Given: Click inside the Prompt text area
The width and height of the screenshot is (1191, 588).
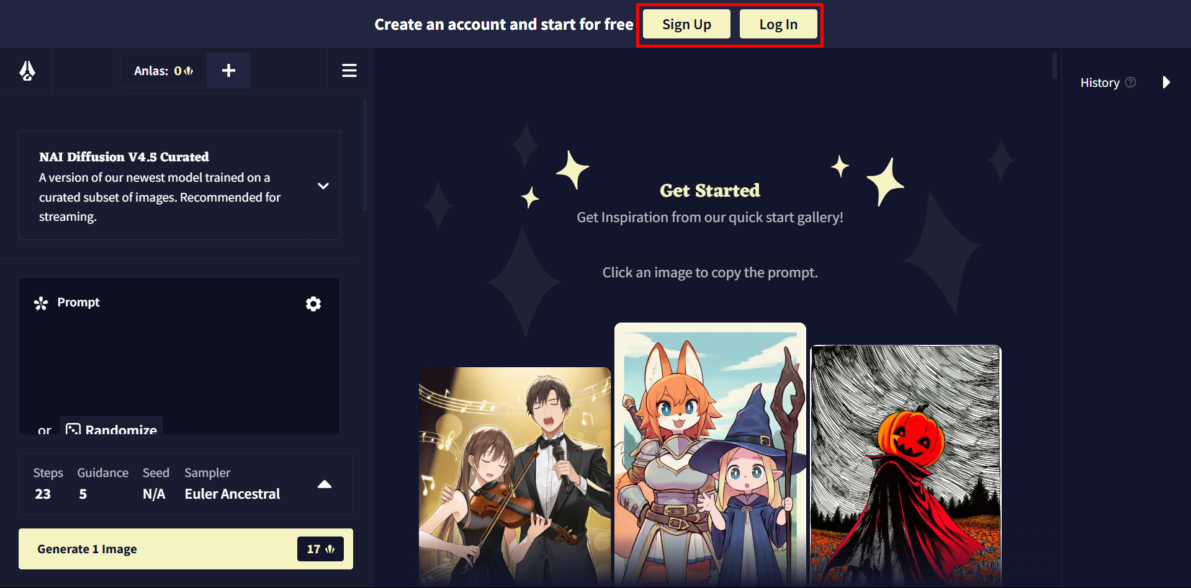Looking at the screenshot, I should 179,366.
